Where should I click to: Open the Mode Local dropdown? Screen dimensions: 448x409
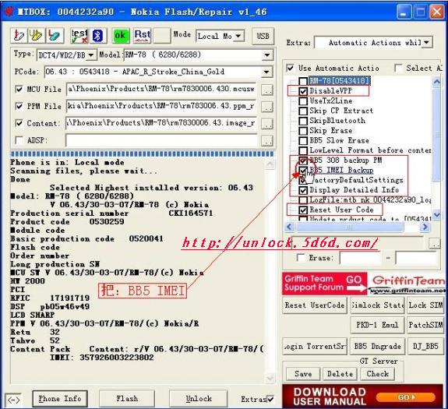tap(238, 37)
